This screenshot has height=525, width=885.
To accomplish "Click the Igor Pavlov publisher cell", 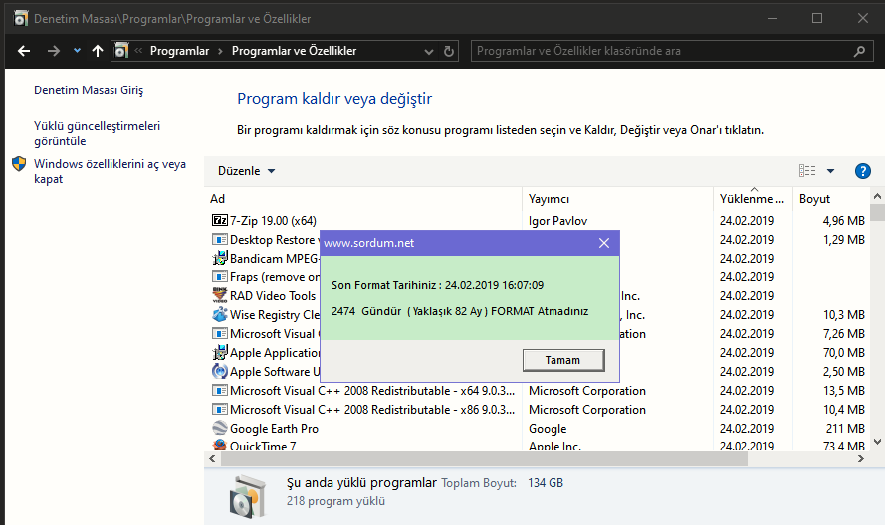I will pos(558,221).
